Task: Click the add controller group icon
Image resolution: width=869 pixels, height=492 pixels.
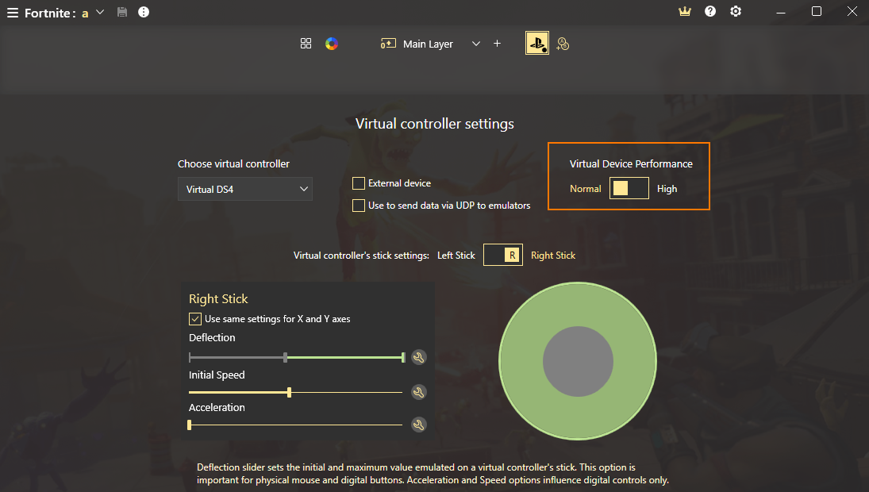Action: point(563,44)
